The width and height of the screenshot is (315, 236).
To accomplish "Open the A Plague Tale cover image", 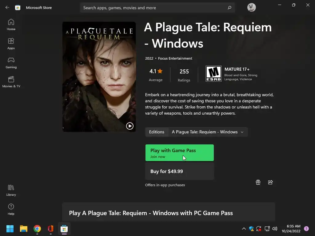I will [x=99, y=77].
